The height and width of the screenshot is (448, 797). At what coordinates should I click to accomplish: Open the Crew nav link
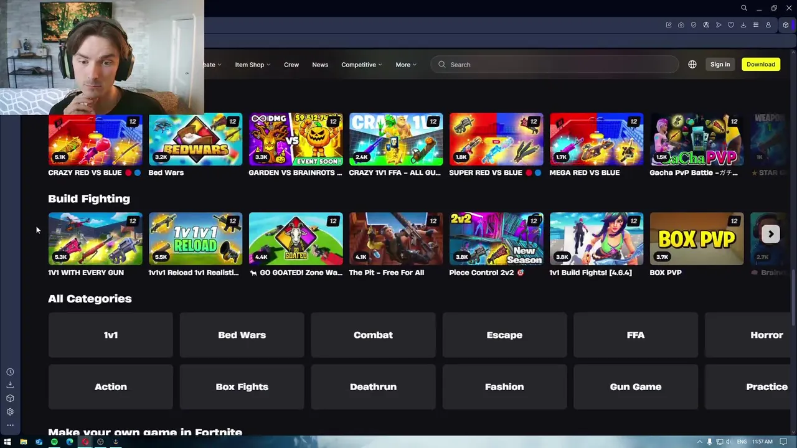pyautogui.click(x=291, y=65)
